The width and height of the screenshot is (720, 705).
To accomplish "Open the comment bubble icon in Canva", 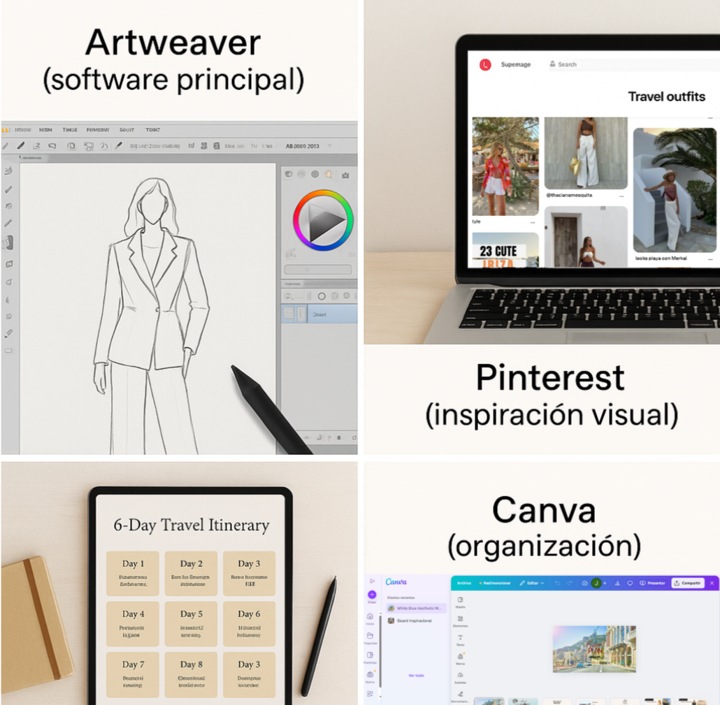I will [630, 583].
